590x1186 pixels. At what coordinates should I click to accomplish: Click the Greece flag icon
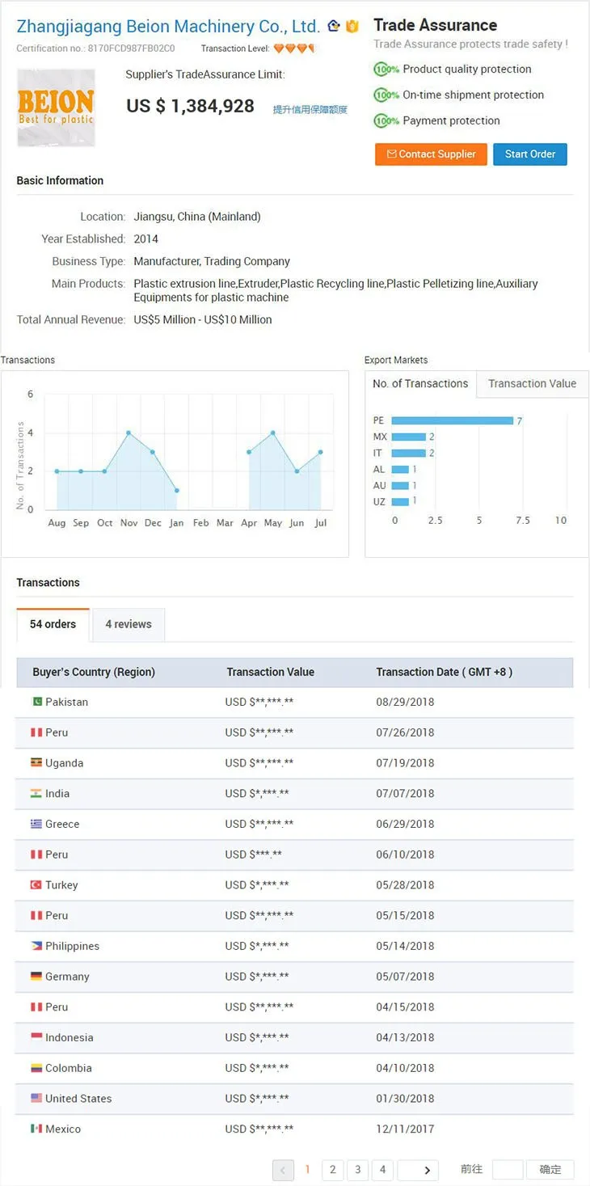[36, 824]
